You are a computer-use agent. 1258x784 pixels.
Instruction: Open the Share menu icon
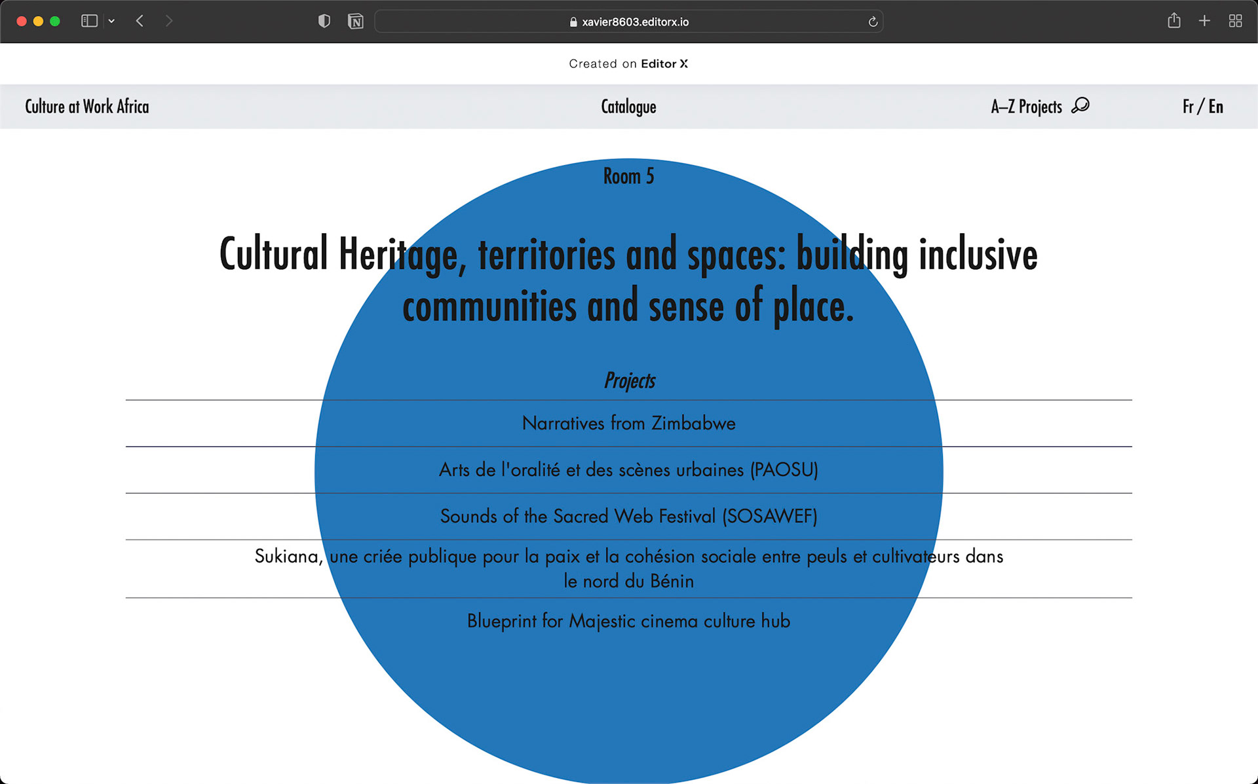click(x=1173, y=21)
